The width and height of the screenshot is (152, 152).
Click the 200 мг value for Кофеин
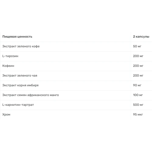pyautogui.click(x=138, y=66)
